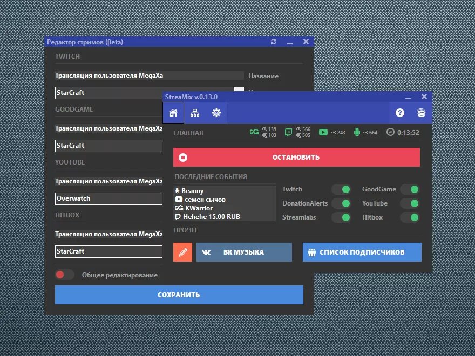Viewport: 475px width, 356px height.
Task: Click the HITBOX section header
Action: (x=67, y=215)
